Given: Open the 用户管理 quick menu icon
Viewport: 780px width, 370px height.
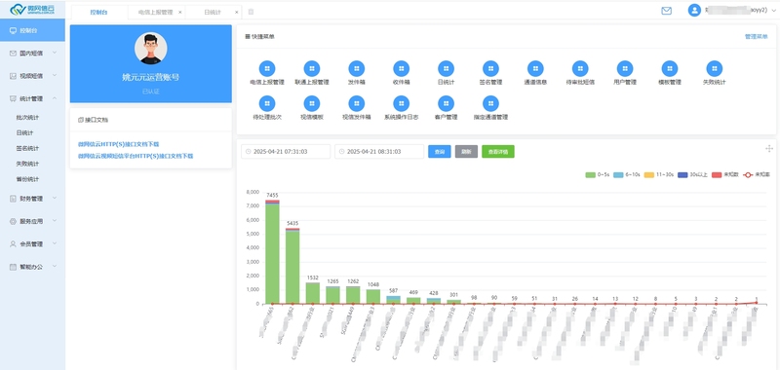Looking at the screenshot, I should (x=625, y=68).
